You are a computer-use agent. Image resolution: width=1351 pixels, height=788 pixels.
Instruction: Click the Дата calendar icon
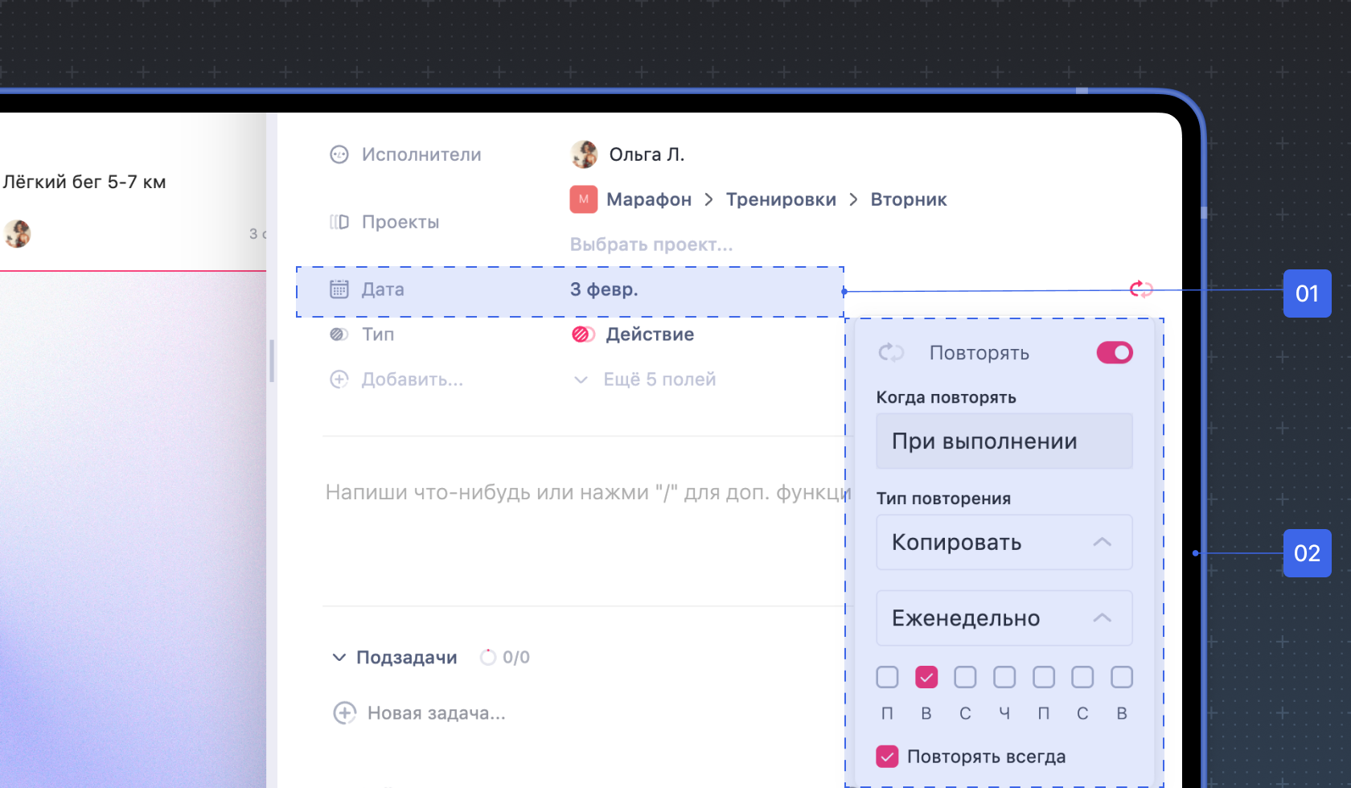click(340, 289)
